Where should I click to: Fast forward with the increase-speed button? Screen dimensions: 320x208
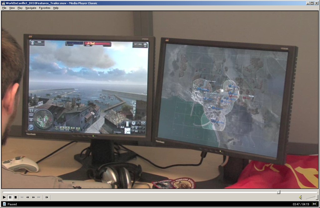(33, 197)
